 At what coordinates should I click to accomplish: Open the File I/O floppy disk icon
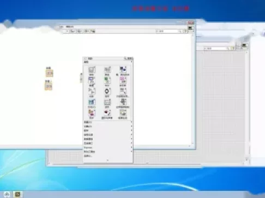pos(92,102)
